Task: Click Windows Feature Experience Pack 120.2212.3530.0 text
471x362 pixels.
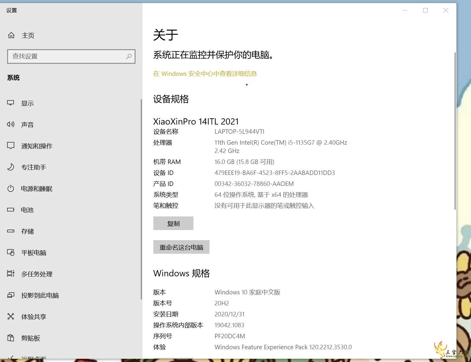Action: pyautogui.click(x=283, y=347)
